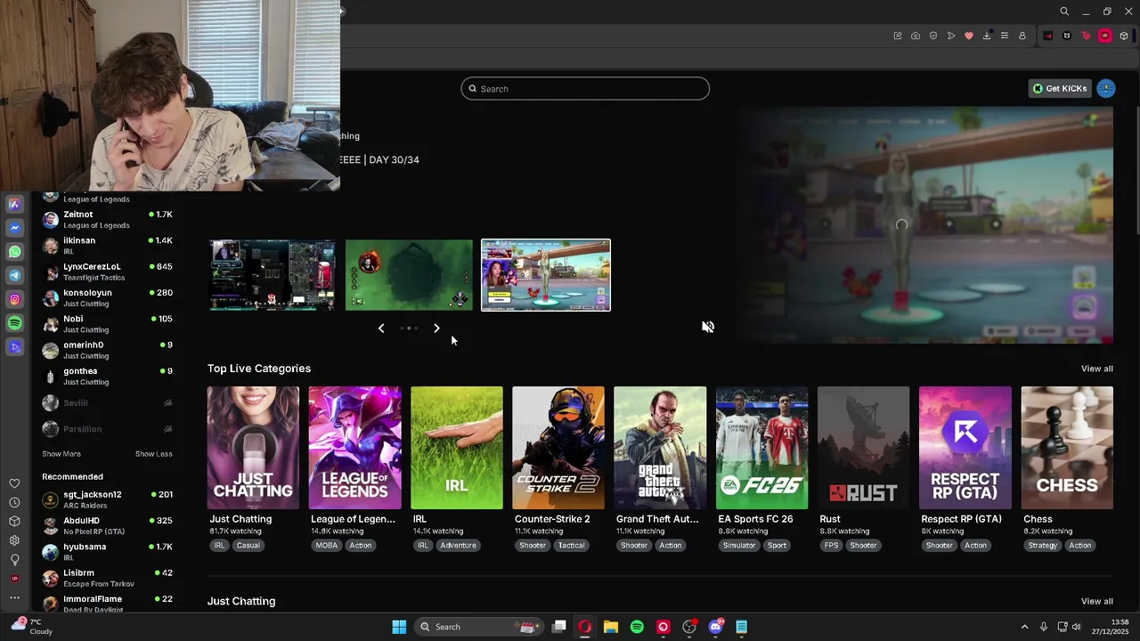1140x641 pixels.
Task: Click the red Tp extension icon
Action: pos(1086,36)
